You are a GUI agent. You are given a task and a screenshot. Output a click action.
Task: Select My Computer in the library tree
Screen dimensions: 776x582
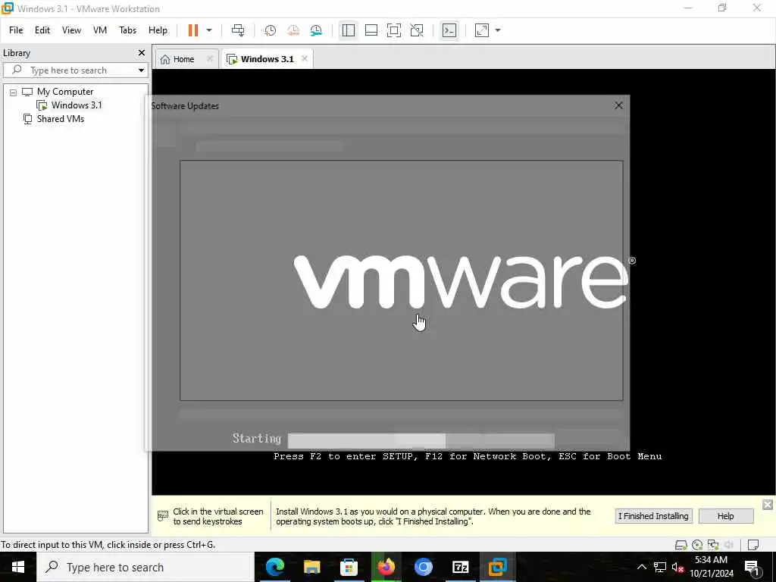click(65, 92)
